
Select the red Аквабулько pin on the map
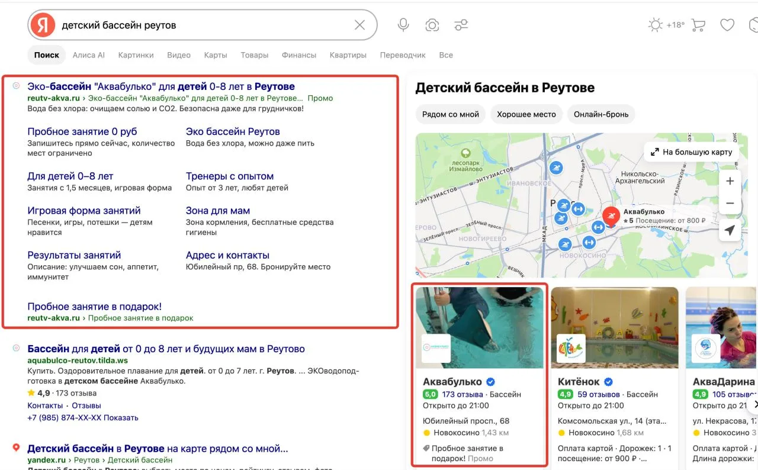point(611,215)
